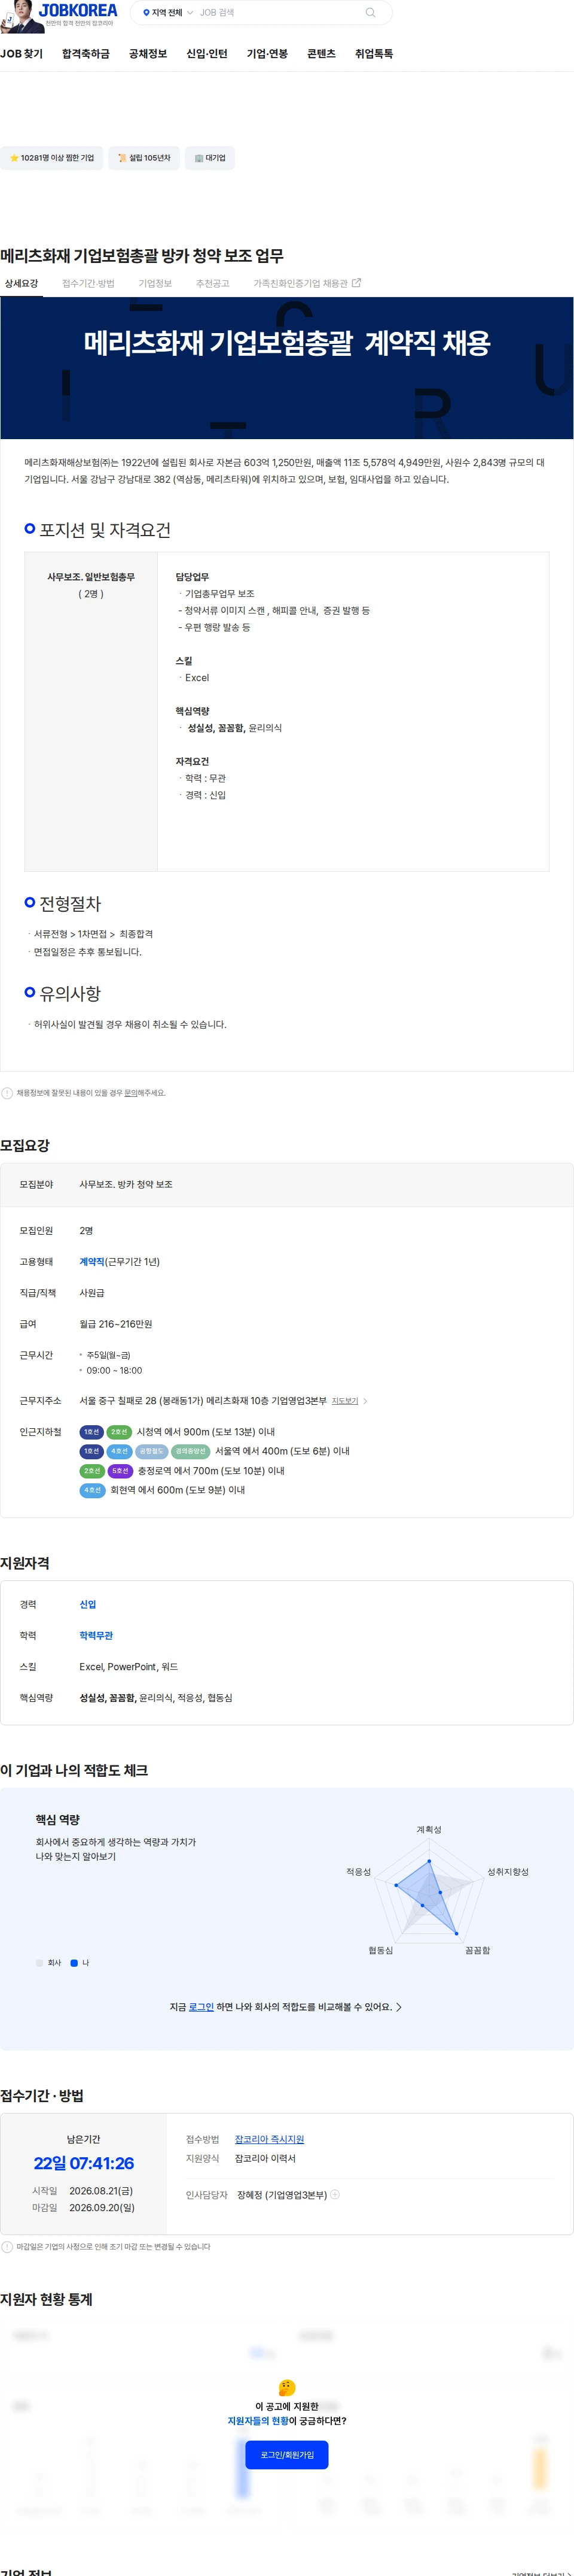Image resolution: width=574 pixels, height=2576 pixels.
Task: Click the 문의 link for incorrect info
Action: coord(131,1093)
